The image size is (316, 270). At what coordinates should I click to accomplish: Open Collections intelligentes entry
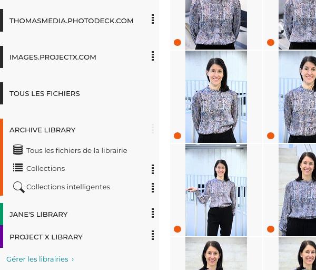pos(68,187)
